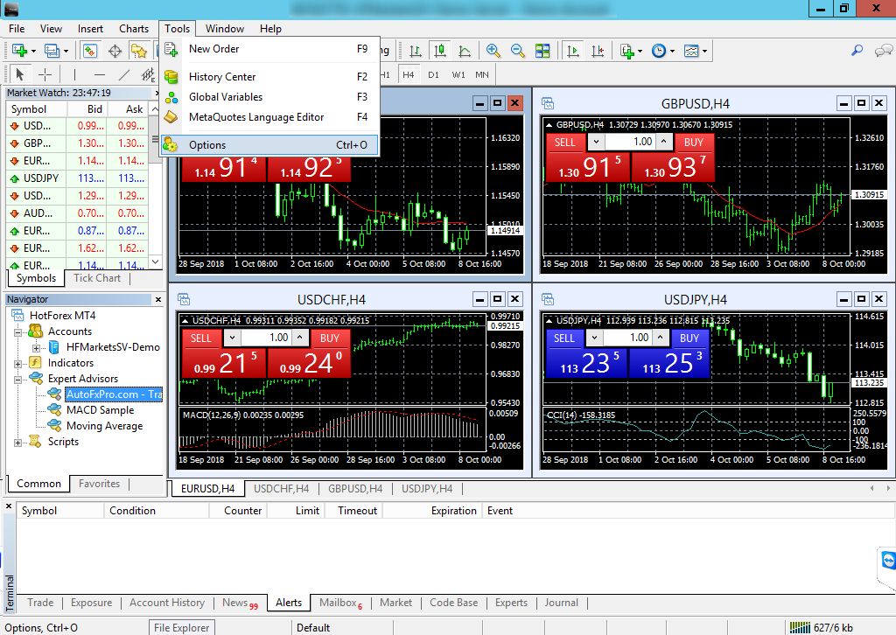896x635 pixels.
Task: Toggle the Chart Shift button
Action: (x=598, y=51)
